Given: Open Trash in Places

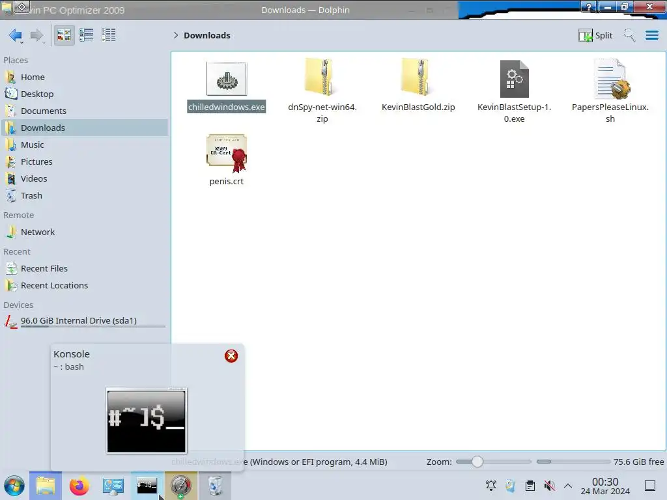Looking at the screenshot, I should coord(85,196).
